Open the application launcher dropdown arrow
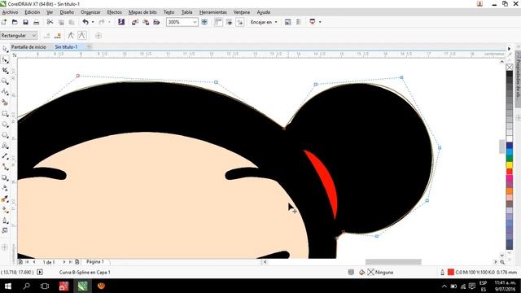Image resolution: width=521 pixels, height=293 pixels. (x=320, y=22)
